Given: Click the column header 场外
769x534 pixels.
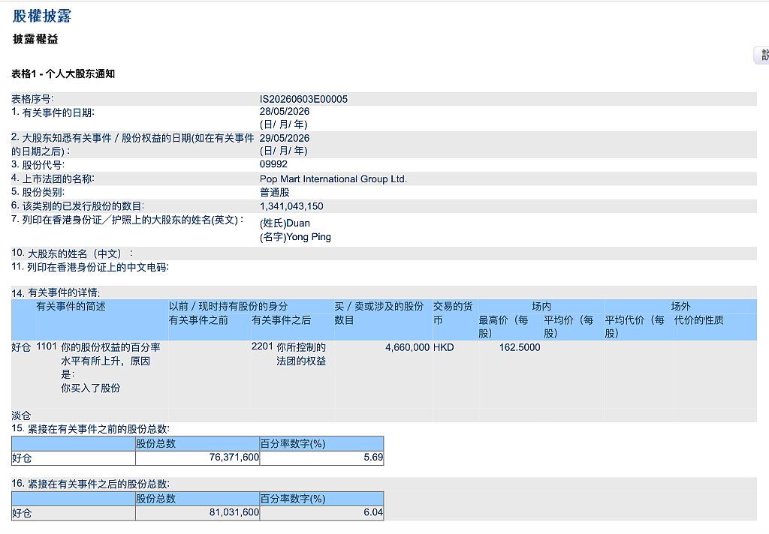Looking at the screenshot, I should point(680,307).
